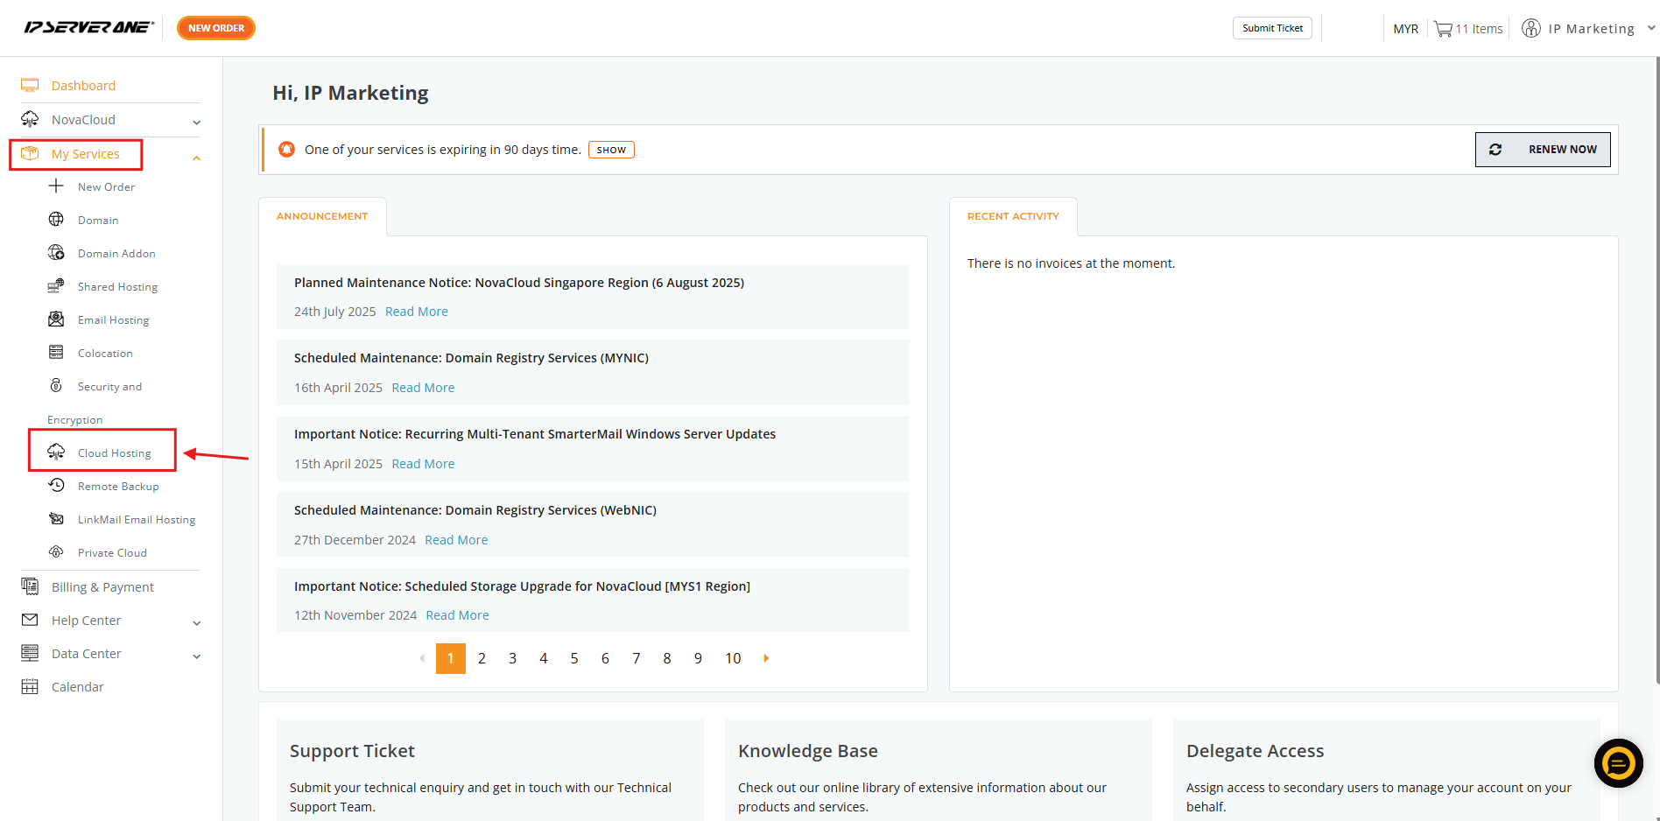Switch to the Announcement tab
The width and height of the screenshot is (1660, 821).
click(322, 216)
